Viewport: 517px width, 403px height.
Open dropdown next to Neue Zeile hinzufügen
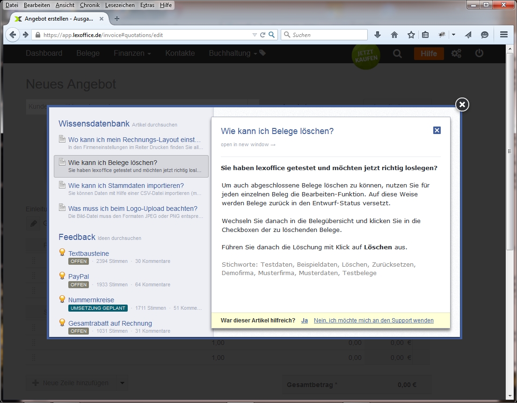pyautogui.click(x=122, y=383)
